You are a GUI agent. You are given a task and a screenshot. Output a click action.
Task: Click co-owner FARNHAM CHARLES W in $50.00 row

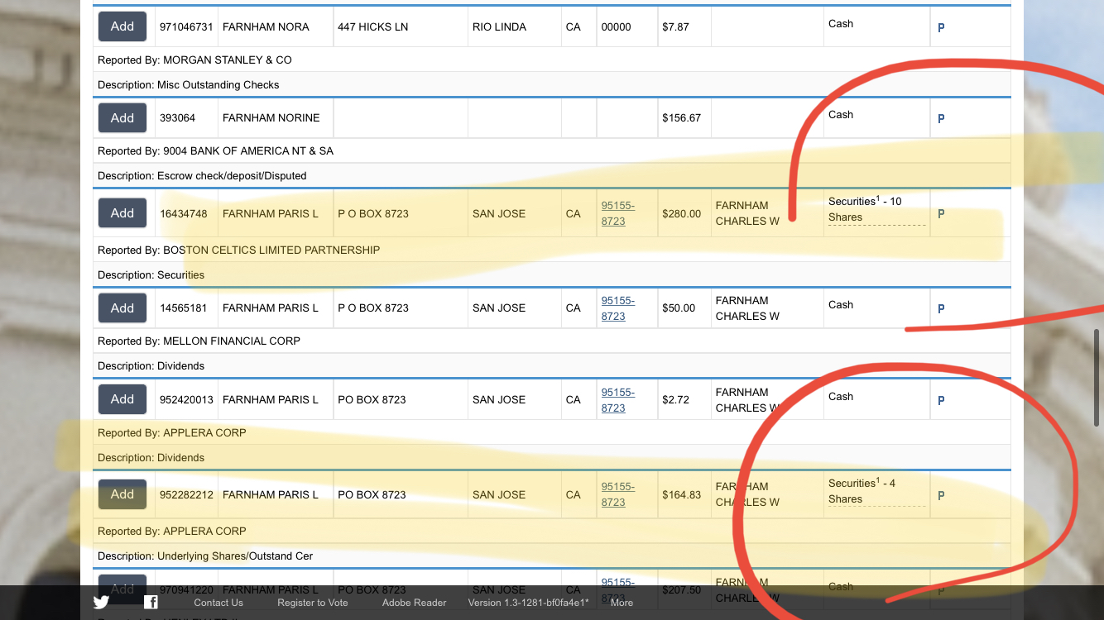[747, 308]
